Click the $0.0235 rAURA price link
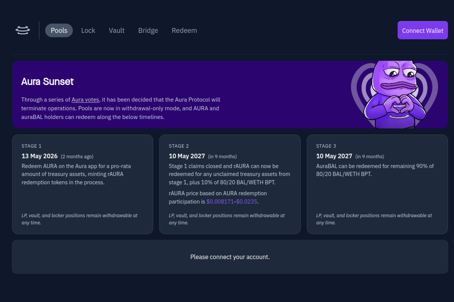The height and width of the screenshot is (302, 454). 247,202
